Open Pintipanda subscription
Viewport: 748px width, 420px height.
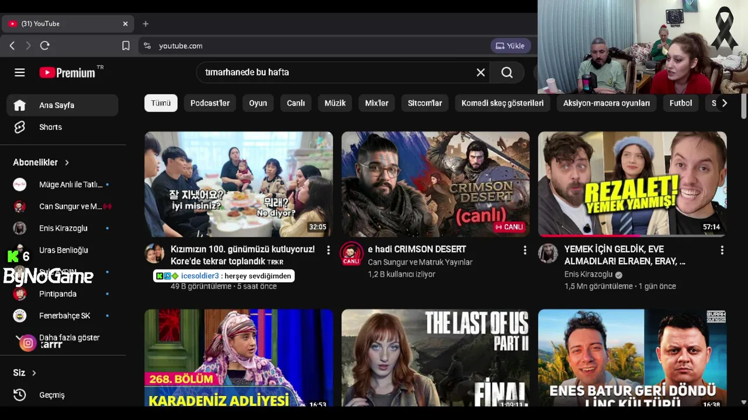click(x=63, y=294)
